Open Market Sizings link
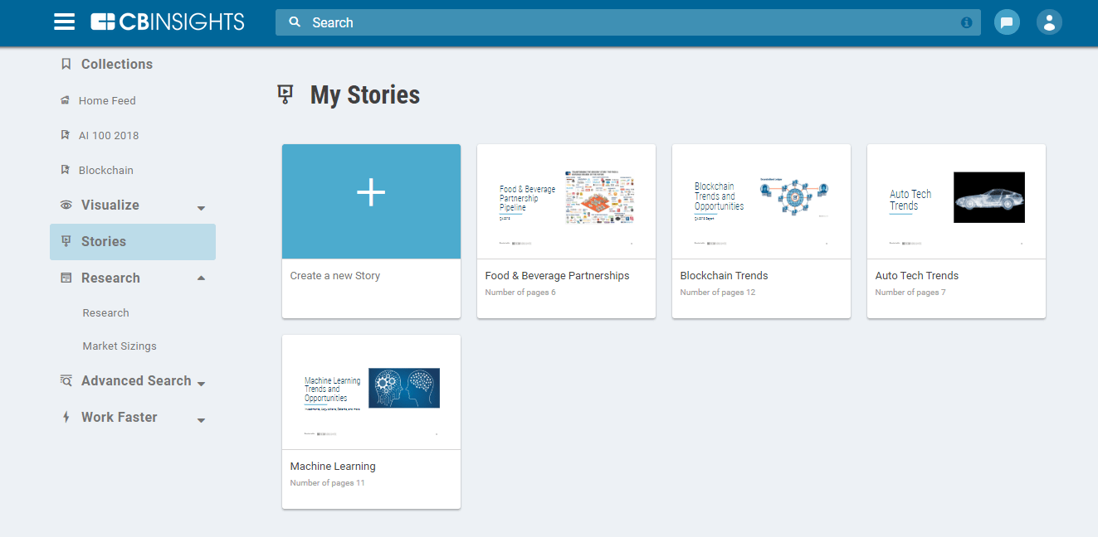Image resolution: width=1098 pixels, height=537 pixels. (120, 346)
